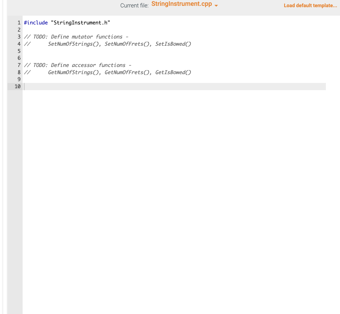This screenshot has height=314, width=340.
Task: Click the Current file header label
Action: coord(134,5)
